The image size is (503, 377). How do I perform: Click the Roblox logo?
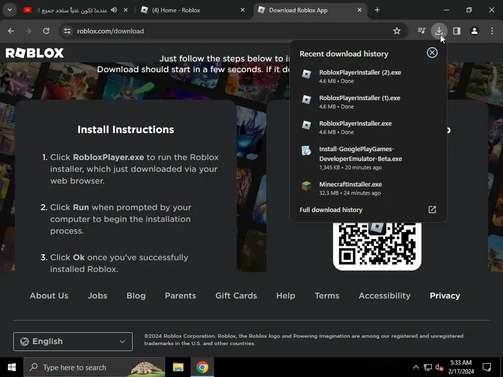click(35, 53)
